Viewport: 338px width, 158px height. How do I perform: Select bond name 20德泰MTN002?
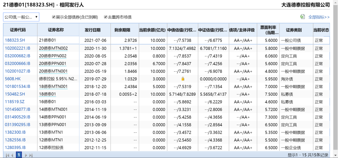pyautogui.click(x=53, y=48)
